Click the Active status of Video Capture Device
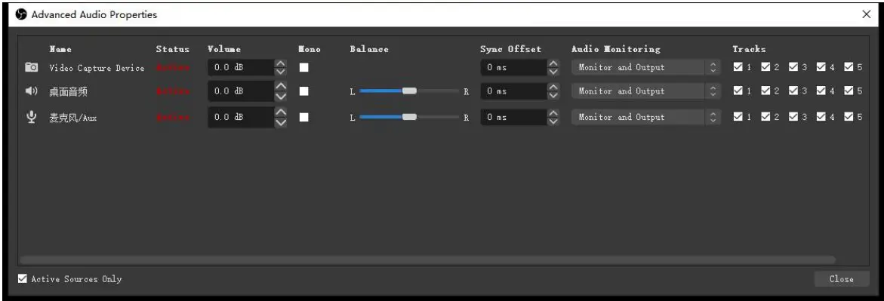 coord(173,68)
